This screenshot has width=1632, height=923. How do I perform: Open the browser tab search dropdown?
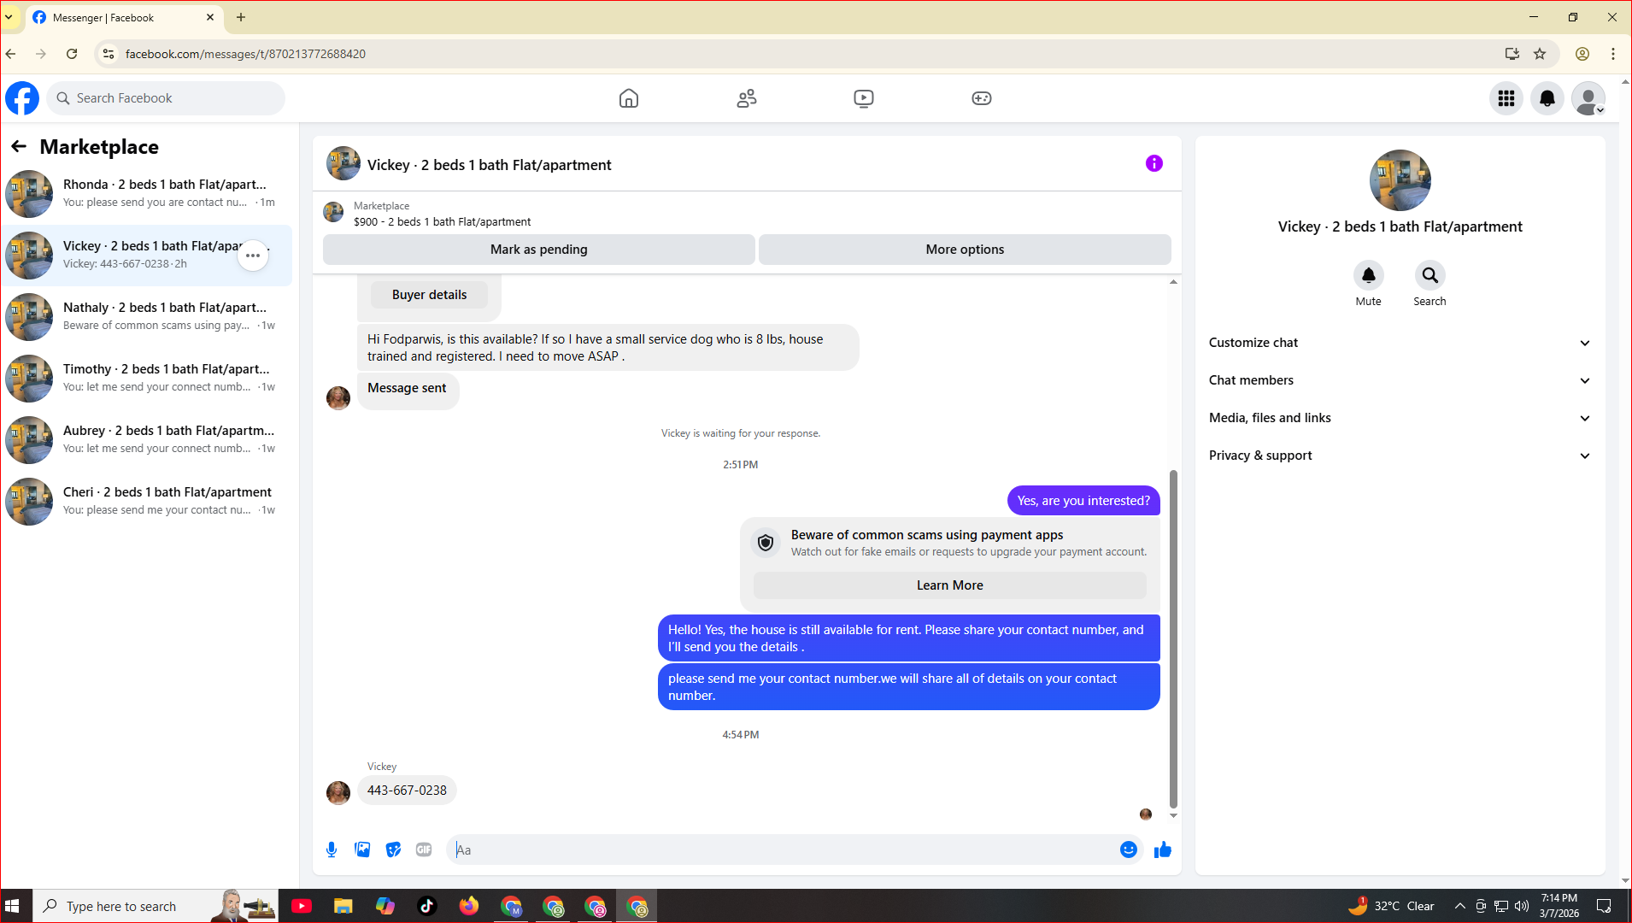[9, 17]
